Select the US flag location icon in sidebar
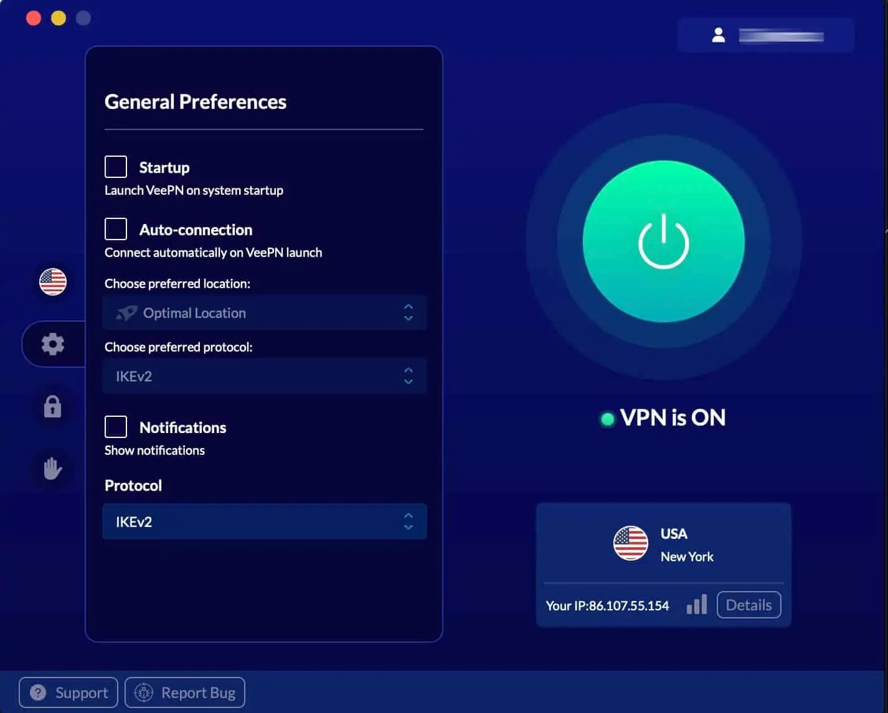Screen dimensions: 888x713 click(53, 281)
